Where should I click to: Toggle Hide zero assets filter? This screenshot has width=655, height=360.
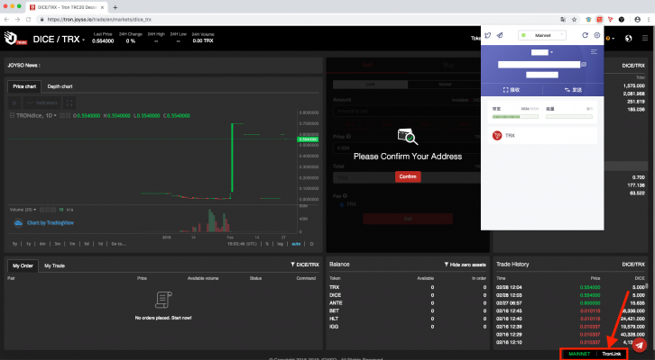click(x=465, y=265)
